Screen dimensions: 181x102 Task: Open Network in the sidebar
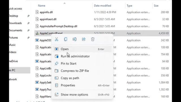[13, 79]
